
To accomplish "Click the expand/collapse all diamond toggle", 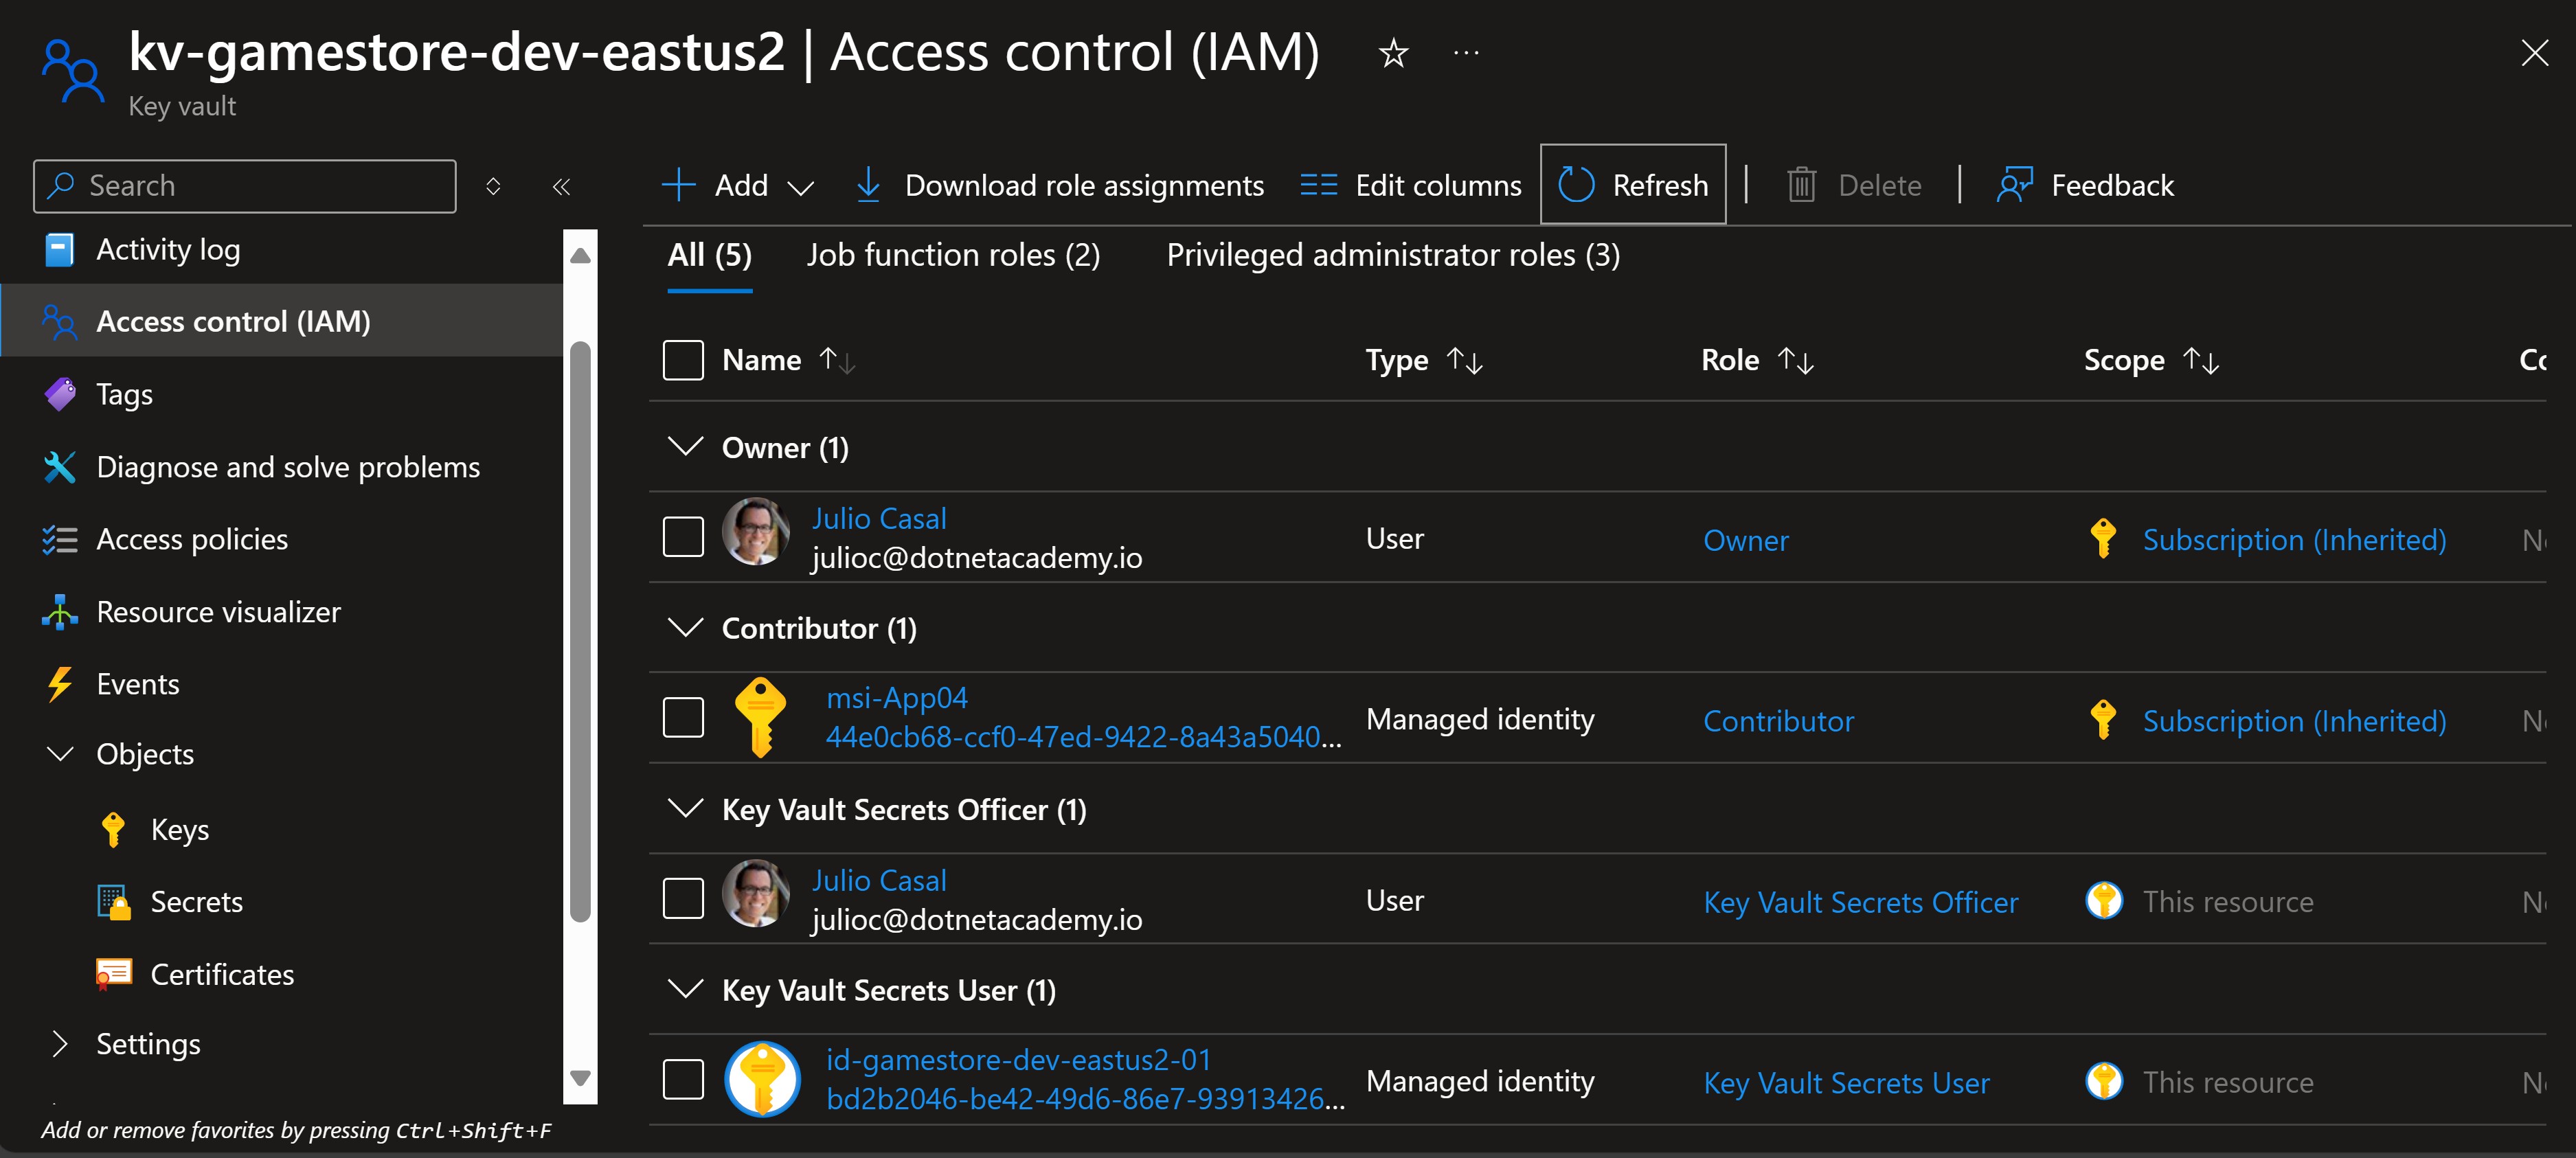I will [x=493, y=186].
